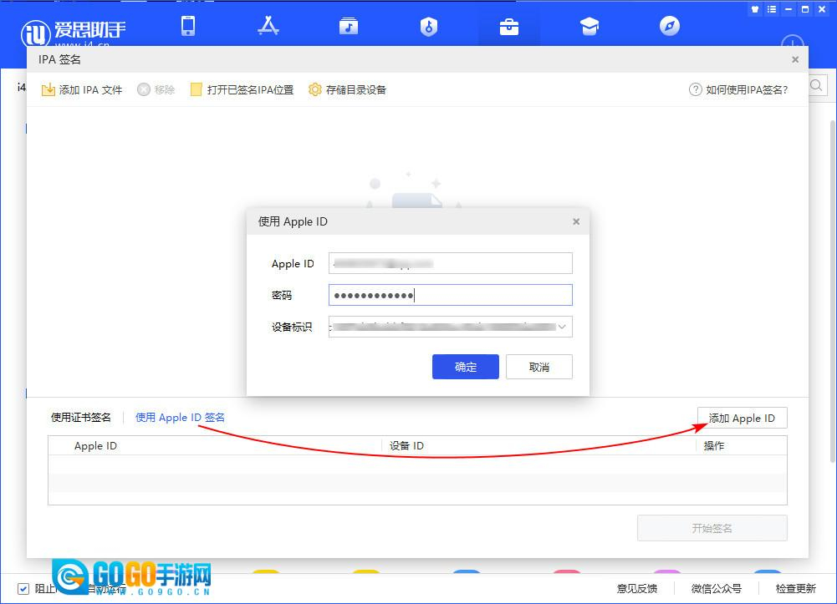Open the toolbox briefcase icon
Image resolution: width=837 pixels, height=604 pixels.
[x=508, y=26]
